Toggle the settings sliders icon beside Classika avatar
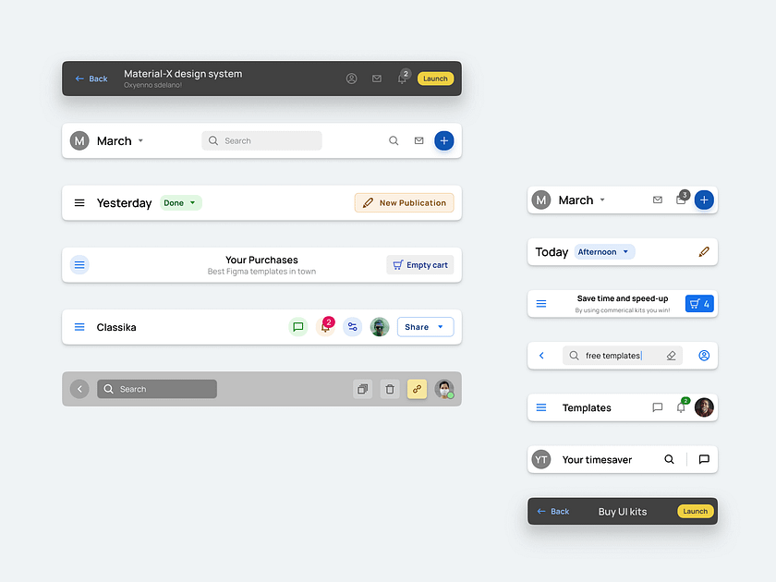This screenshot has width=776, height=582. pyautogui.click(x=352, y=327)
